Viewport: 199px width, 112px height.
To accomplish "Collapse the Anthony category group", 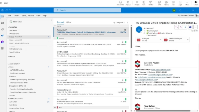I will tap(55, 38).
